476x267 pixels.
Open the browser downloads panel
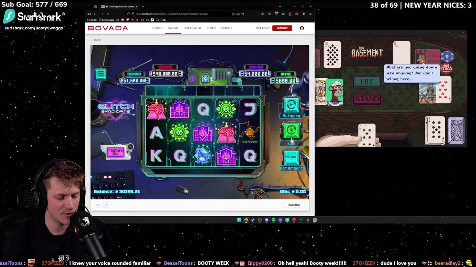(x=269, y=14)
